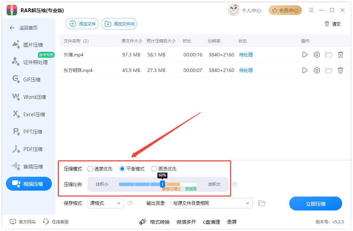This screenshot has width=353, height=231.
Task: Open folder icon for 外滩.mp4
Action: [x=329, y=55]
